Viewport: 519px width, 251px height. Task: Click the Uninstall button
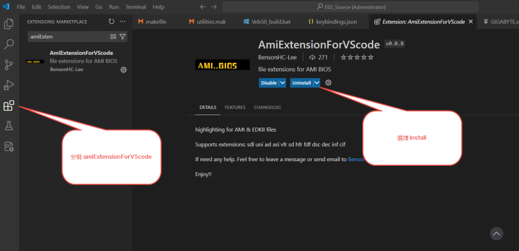301,83
